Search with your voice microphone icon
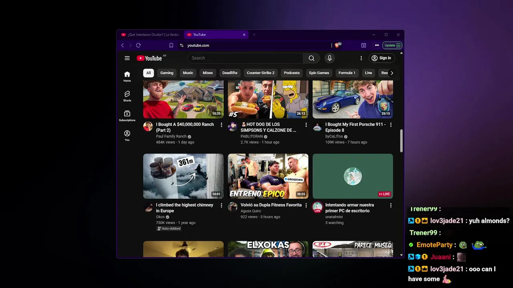This screenshot has width=513, height=288. 329,58
